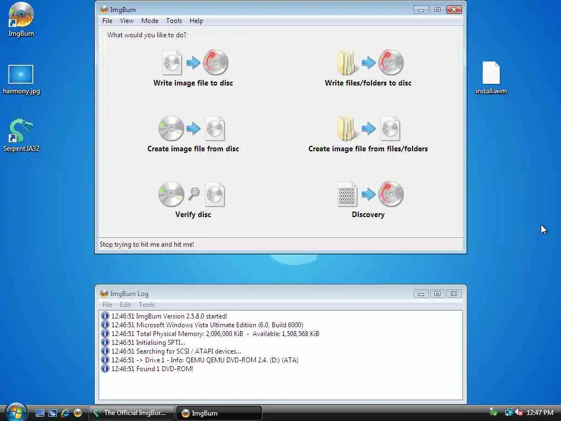Open the Mode menu in ImgBurn
This screenshot has width=561, height=421.
150,21
